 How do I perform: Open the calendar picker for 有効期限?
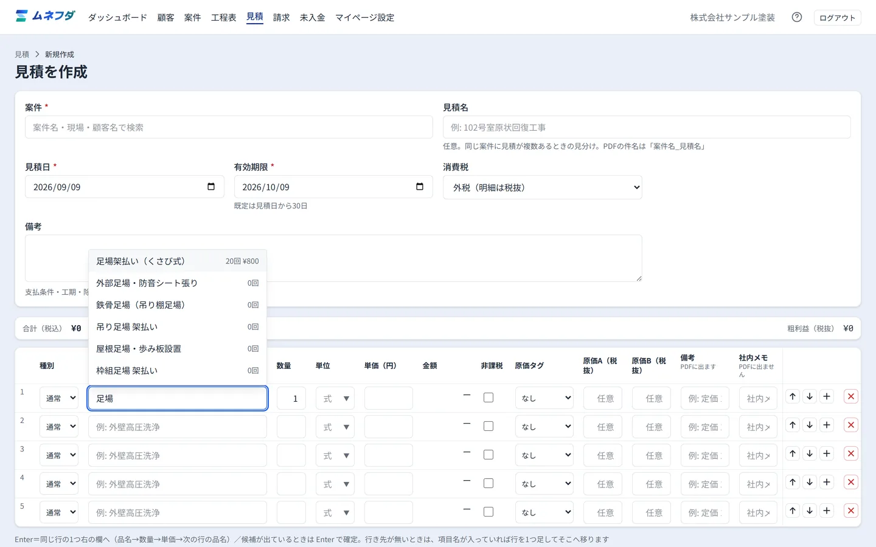[420, 187]
